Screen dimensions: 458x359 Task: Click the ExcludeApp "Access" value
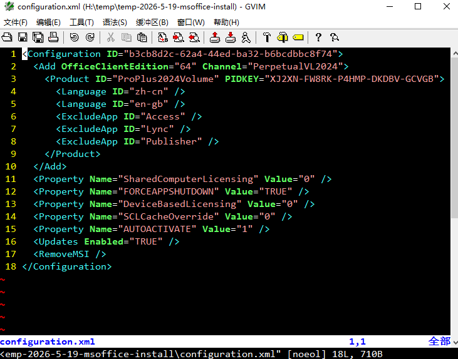[x=163, y=117]
